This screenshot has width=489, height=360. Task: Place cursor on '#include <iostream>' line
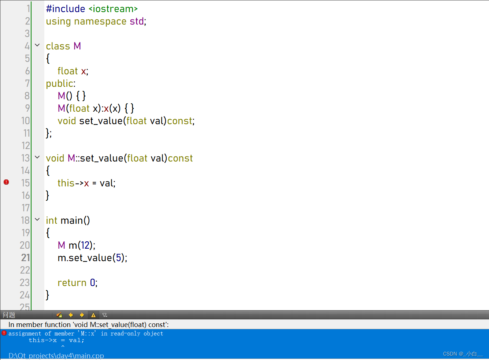pos(92,9)
